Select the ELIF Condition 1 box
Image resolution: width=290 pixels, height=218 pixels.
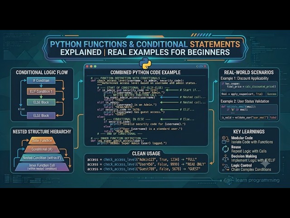click(x=41, y=91)
